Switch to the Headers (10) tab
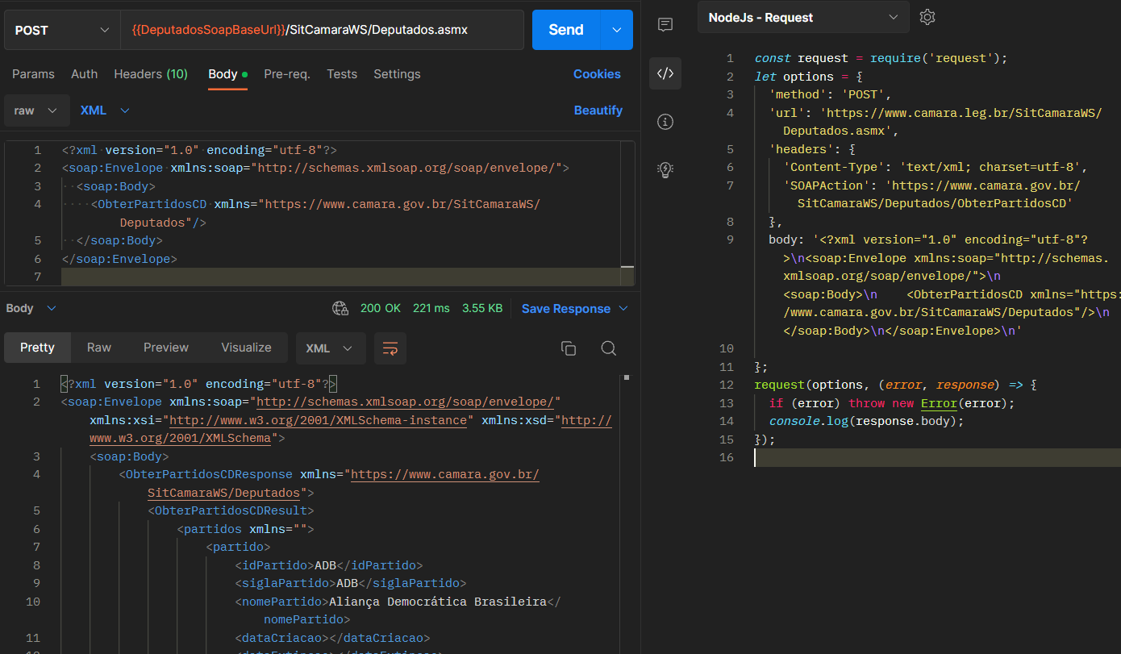Image resolution: width=1121 pixels, height=654 pixels. (x=151, y=74)
